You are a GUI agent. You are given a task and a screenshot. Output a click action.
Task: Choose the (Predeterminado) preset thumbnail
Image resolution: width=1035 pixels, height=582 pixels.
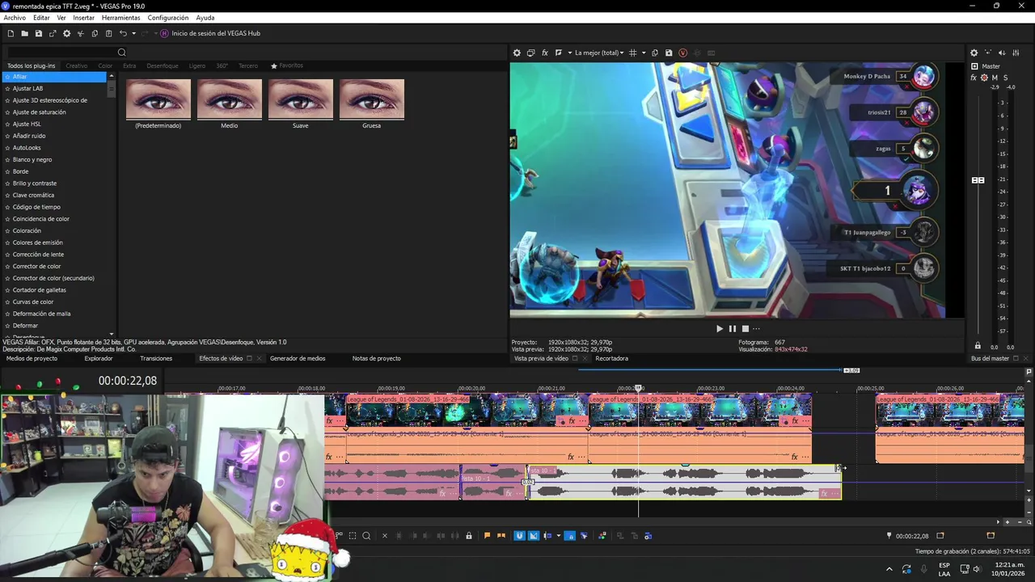tap(158, 99)
